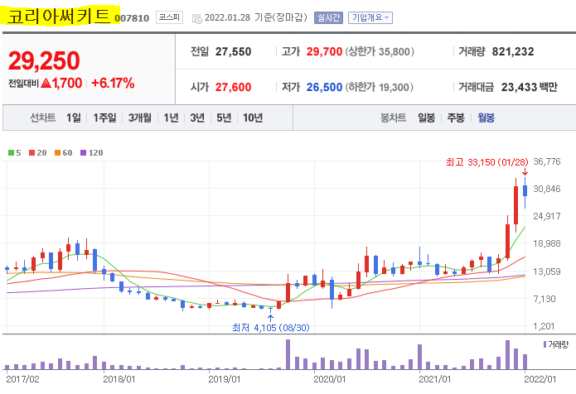Image resolution: width=576 pixels, height=394 pixels.
Task: Select the 1일 line chart tab
Action: 74,118
